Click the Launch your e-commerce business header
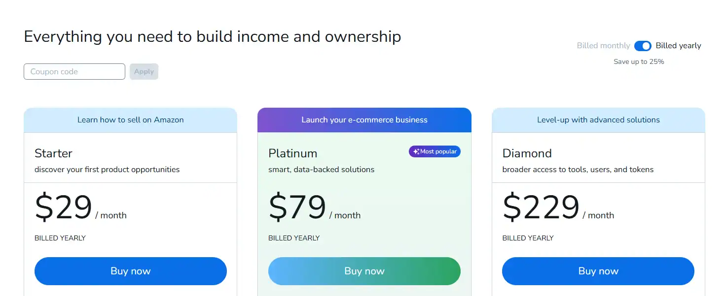725x296 pixels. click(364, 120)
